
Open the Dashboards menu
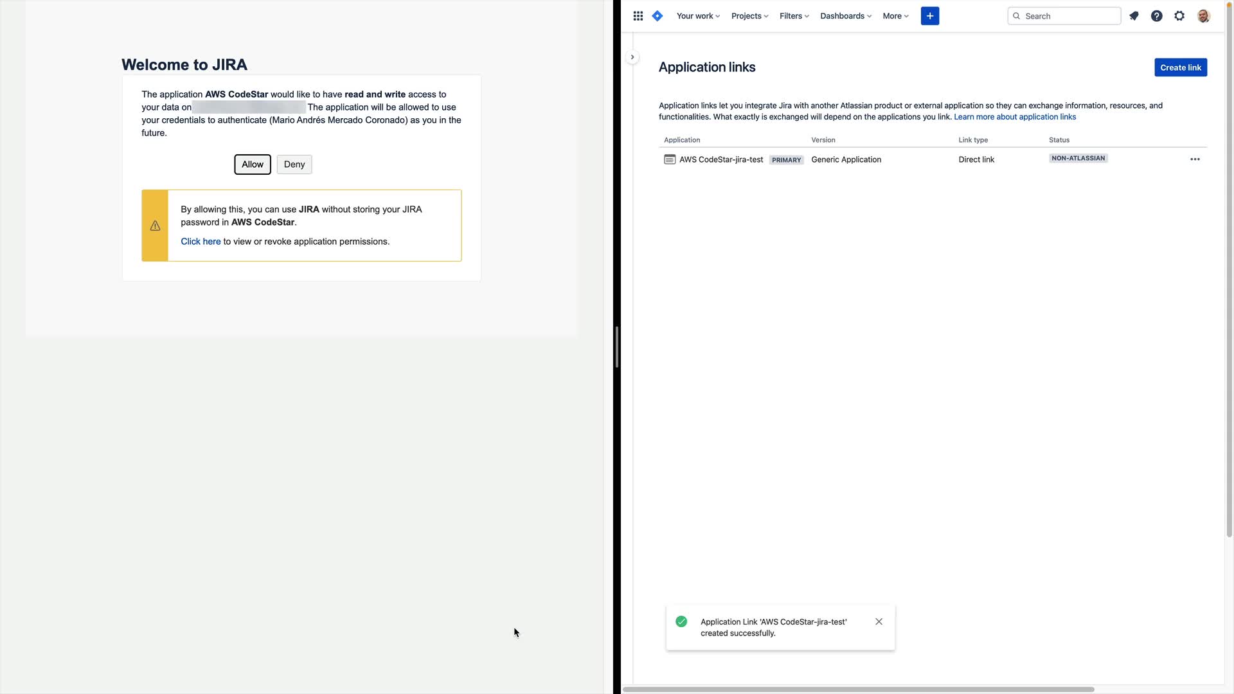(x=845, y=16)
